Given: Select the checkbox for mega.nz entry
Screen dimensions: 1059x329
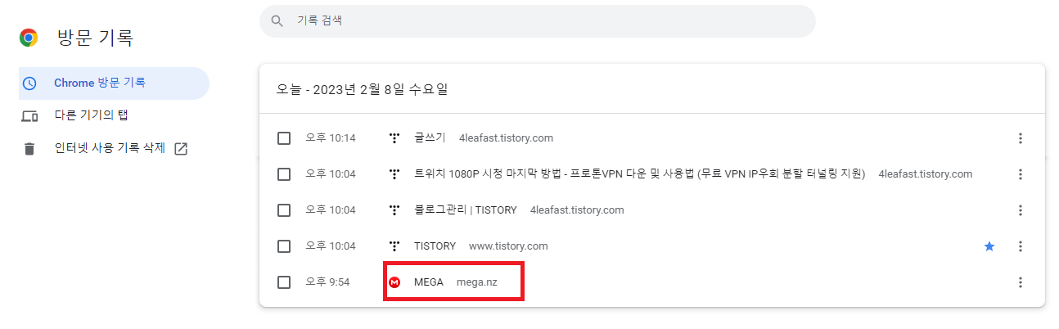Looking at the screenshot, I should pyautogui.click(x=284, y=282).
